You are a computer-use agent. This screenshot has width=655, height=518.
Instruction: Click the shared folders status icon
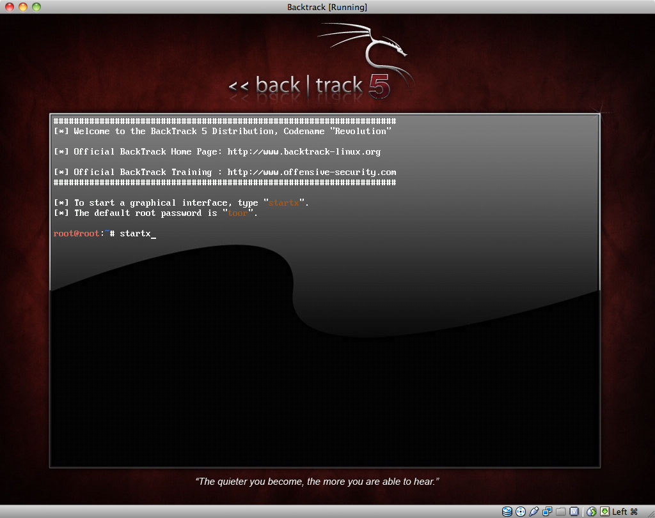coord(560,512)
